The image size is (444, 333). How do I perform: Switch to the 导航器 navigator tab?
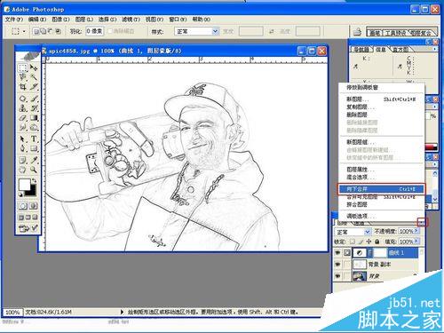pos(361,50)
